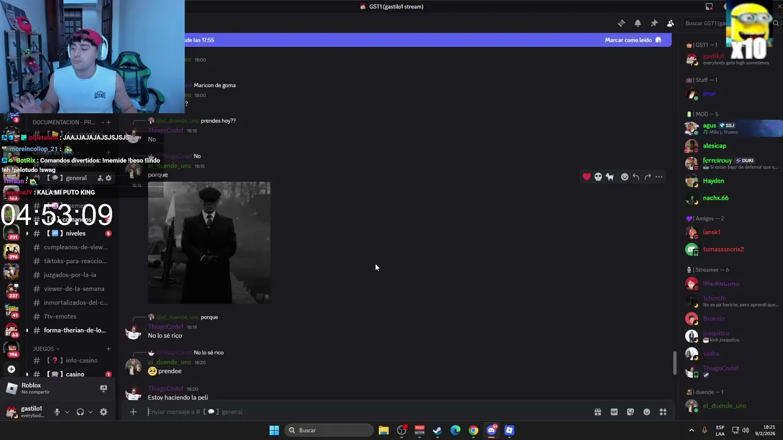The image size is (783, 440).
Task: Open the GIF picker
Action: pos(614,412)
